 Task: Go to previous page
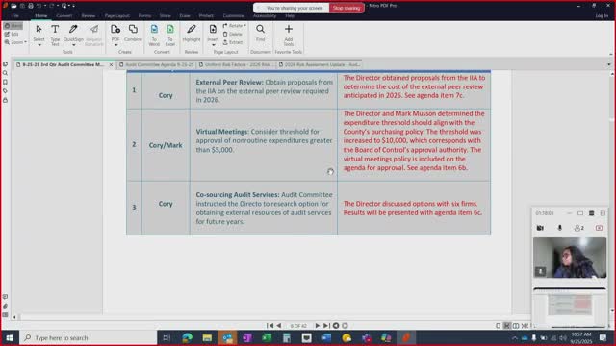(x=279, y=325)
